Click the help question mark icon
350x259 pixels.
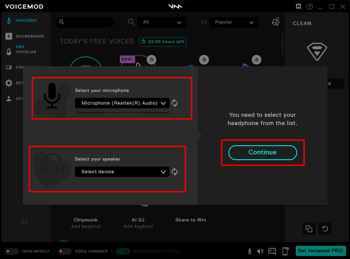click(310, 6)
